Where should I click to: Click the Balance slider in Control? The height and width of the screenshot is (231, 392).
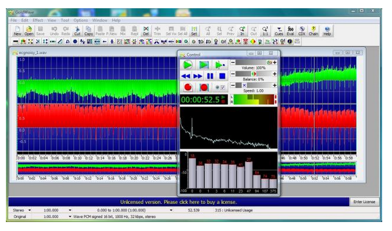[x=254, y=74]
